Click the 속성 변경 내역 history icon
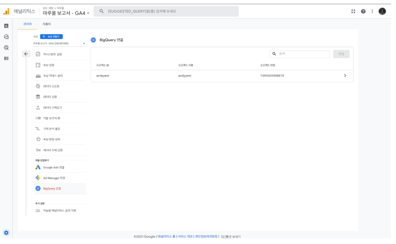 pos(38,139)
